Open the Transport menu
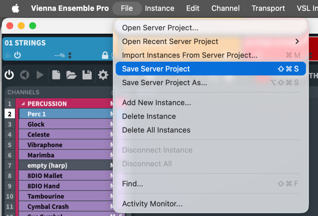The width and height of the screenshot is (318, 216). 268,8
